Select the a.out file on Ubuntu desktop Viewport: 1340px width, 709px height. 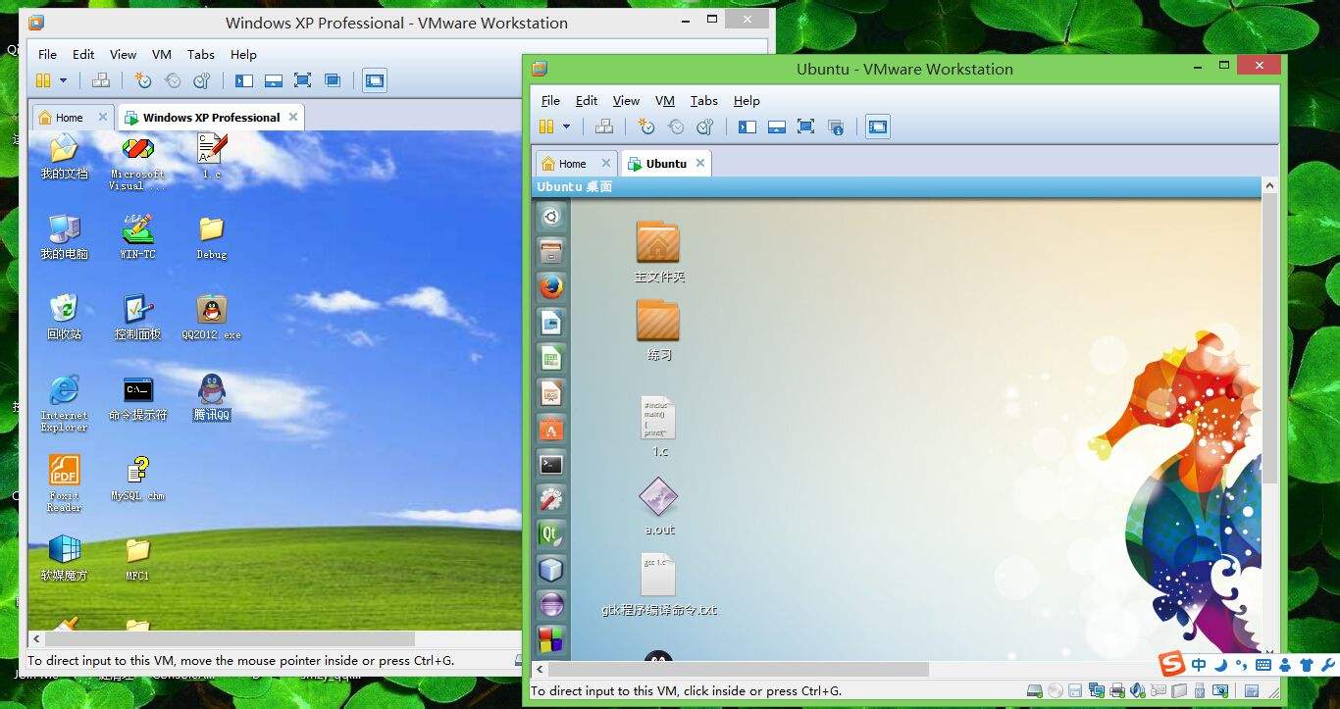click(x=659, y=506)
